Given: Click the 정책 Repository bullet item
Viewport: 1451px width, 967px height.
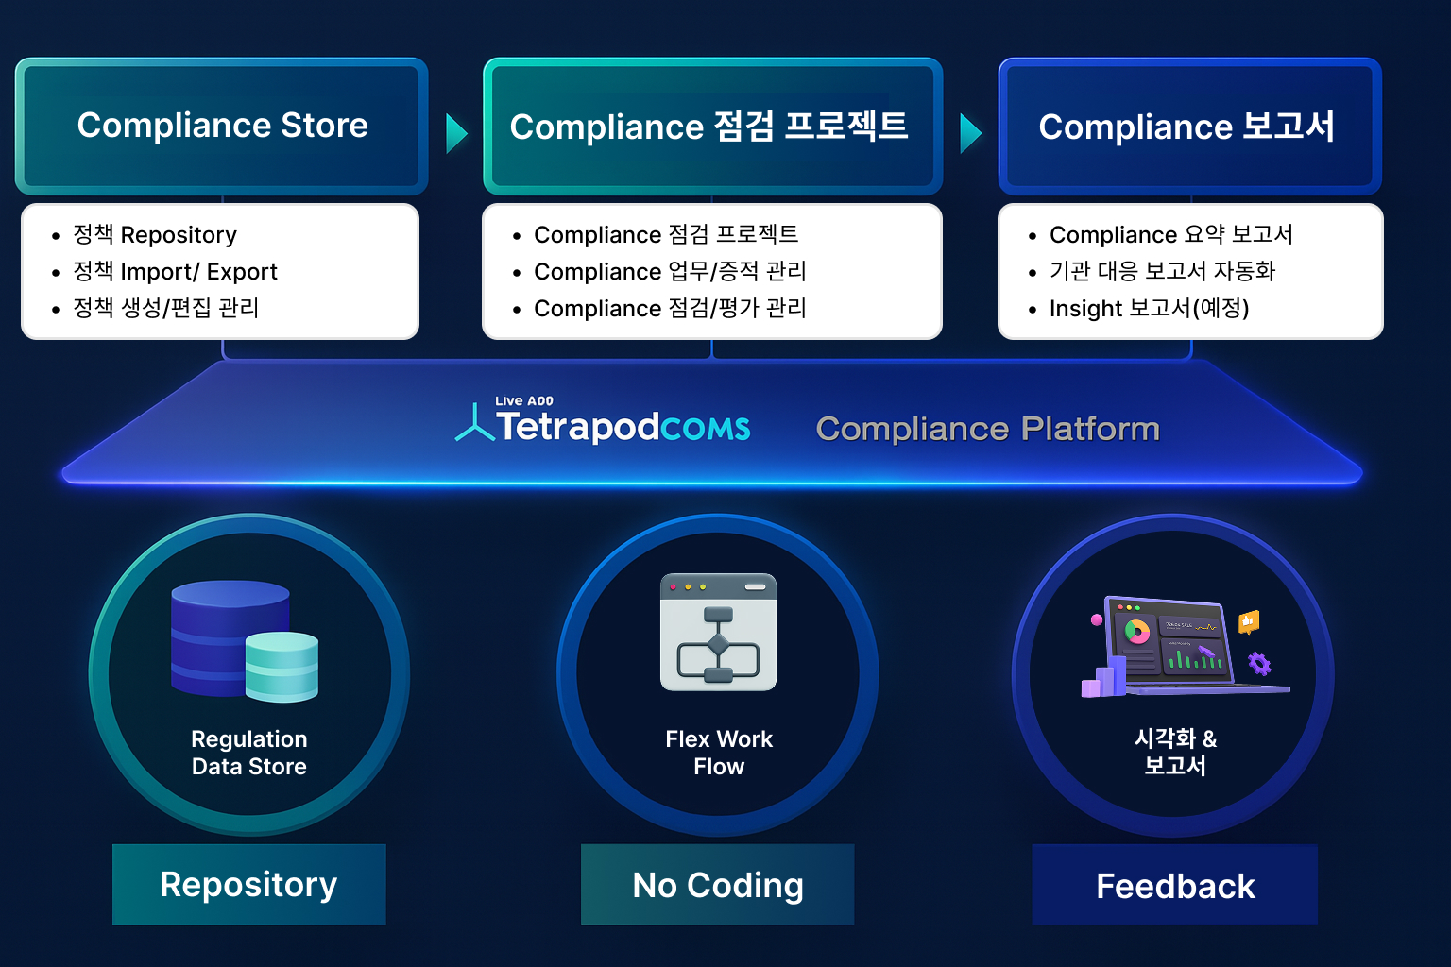Looking at the screenshot, I should pos(145,234).
